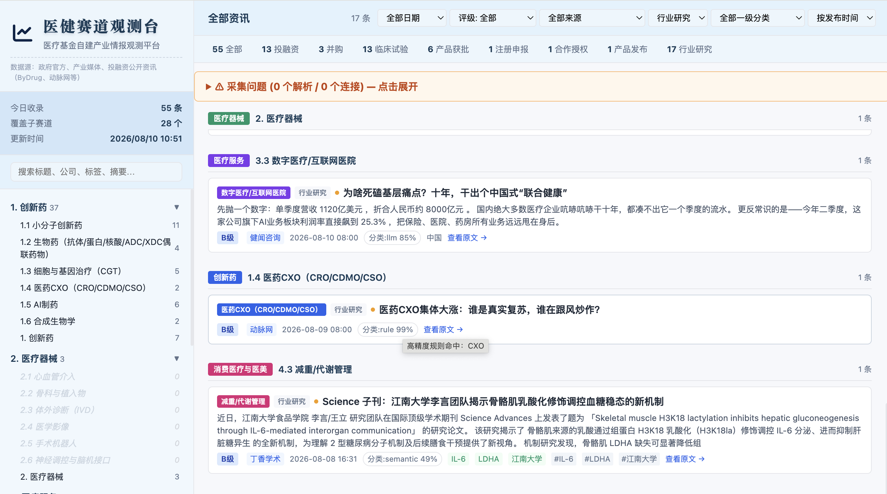Click the #江南大学 hashtag
887x494 pixels.
pyautogui.click(x=639, y=459)
